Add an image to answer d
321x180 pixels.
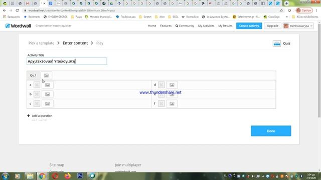(172, 84)
